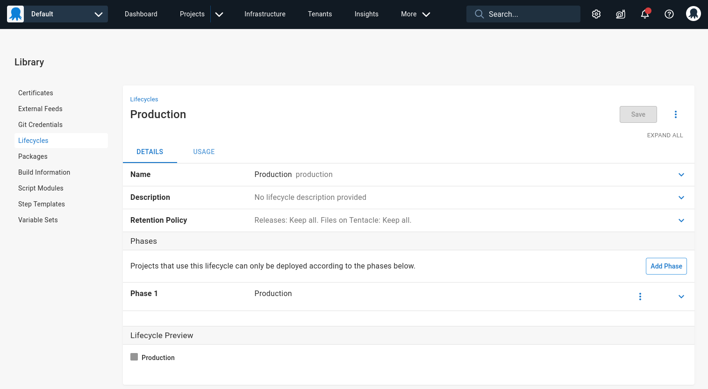Open overflow menu next to Save
The height and width of the screenshot is (389, 708).
(x=676, y=114)
